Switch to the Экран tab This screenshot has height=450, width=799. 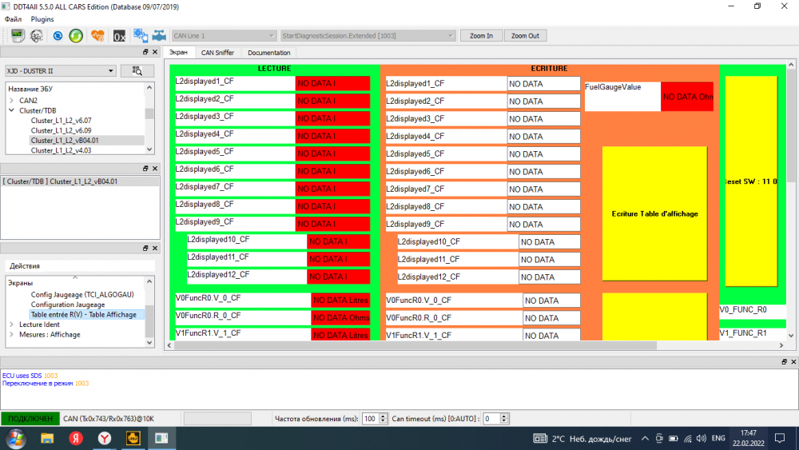(x=178, y=52)
